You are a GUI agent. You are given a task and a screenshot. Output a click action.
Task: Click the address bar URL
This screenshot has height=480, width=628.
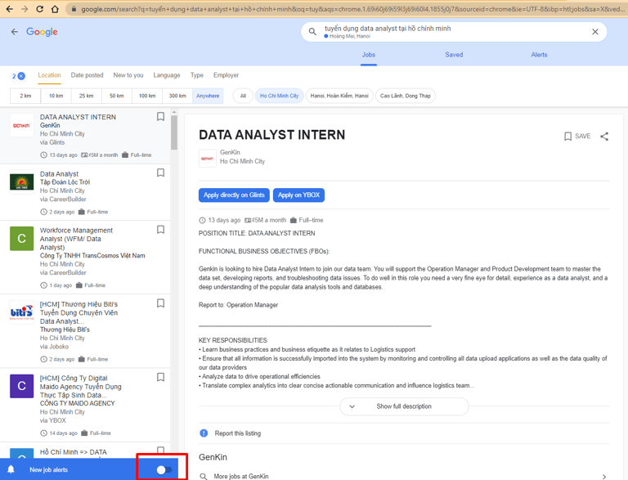pyautogui.click(x=352, y=9)
